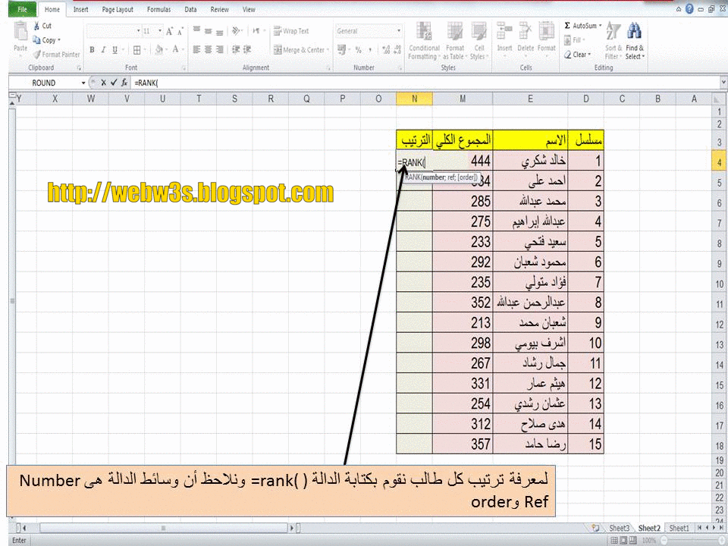The width and height of the screenshot is (728, 546).
Task: Open the General number format dropdown
Action: click(x=399, y=31)
